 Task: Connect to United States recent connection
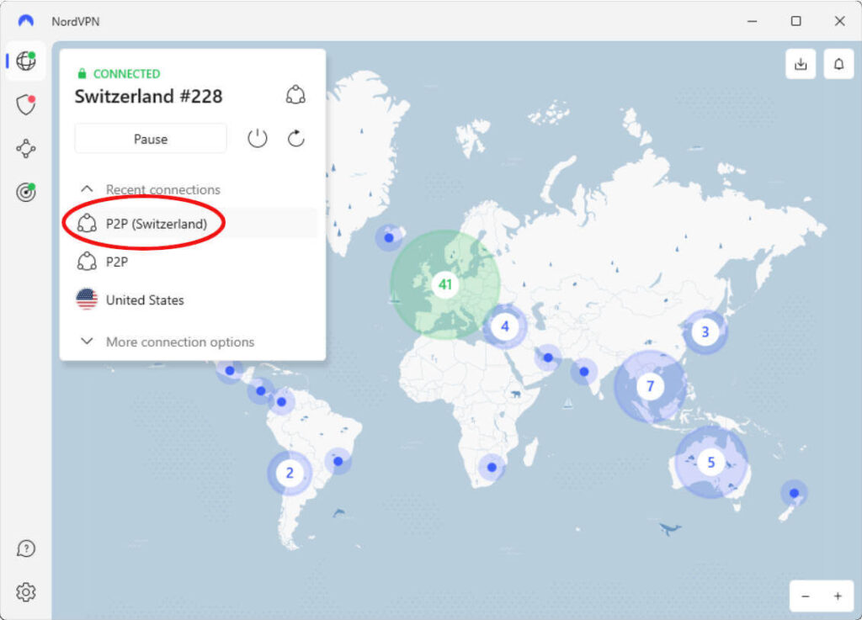[x=195, y=299]
